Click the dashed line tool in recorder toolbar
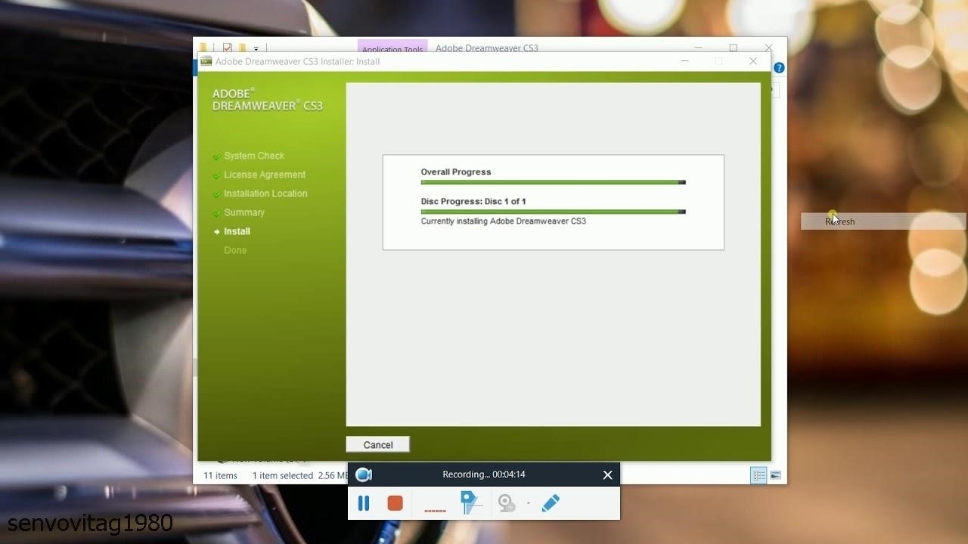 (x=435, y=511)
